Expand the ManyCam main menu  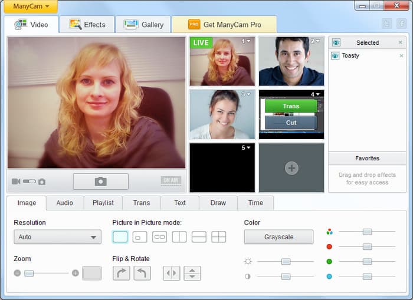click(31, 6)
